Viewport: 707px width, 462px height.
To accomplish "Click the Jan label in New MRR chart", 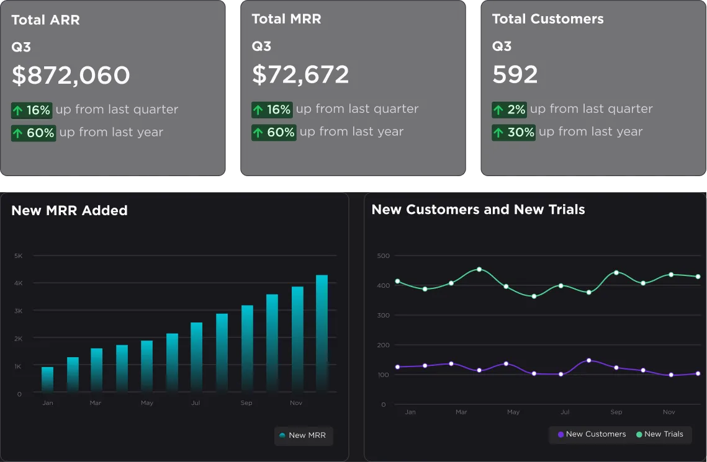I will (x=48, y=403).
